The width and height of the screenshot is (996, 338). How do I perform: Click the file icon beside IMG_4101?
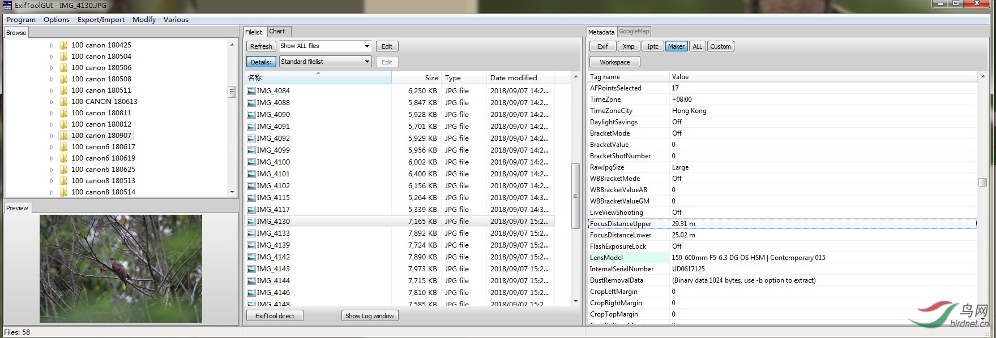coord(251,174)
